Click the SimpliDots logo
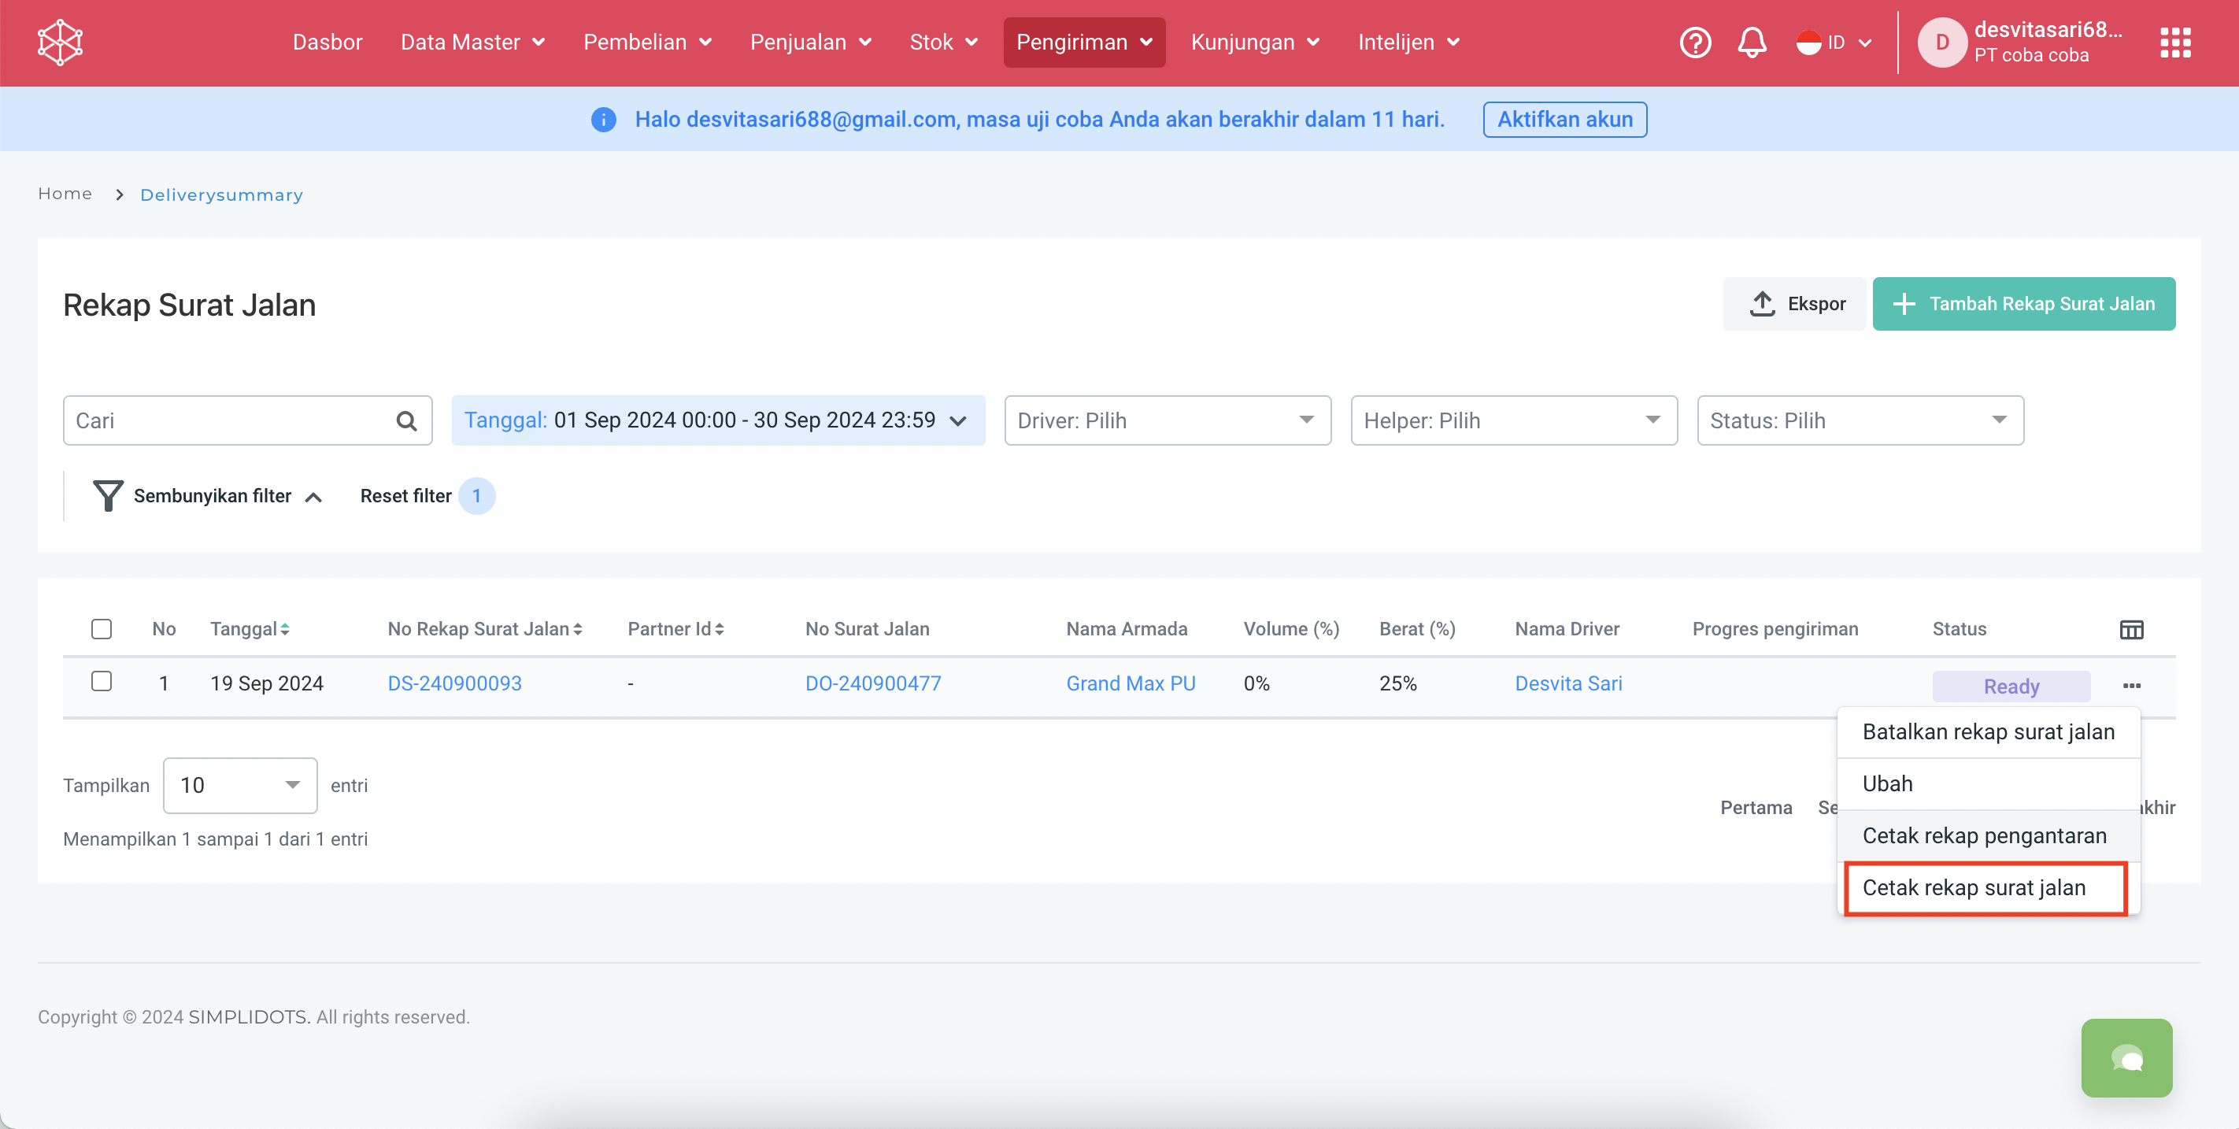2239x1129 pixels. 60,43
